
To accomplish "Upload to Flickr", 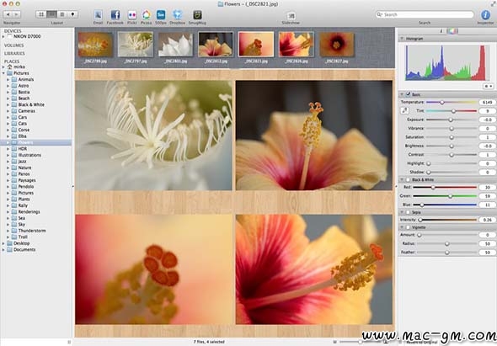I will click(132, 15).
